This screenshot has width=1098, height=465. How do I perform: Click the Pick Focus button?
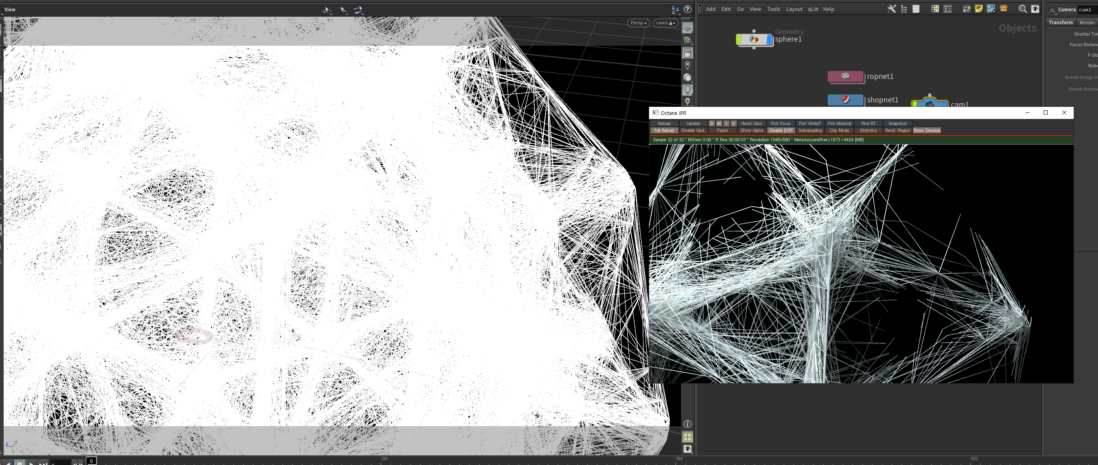click(x=780, y=123)
